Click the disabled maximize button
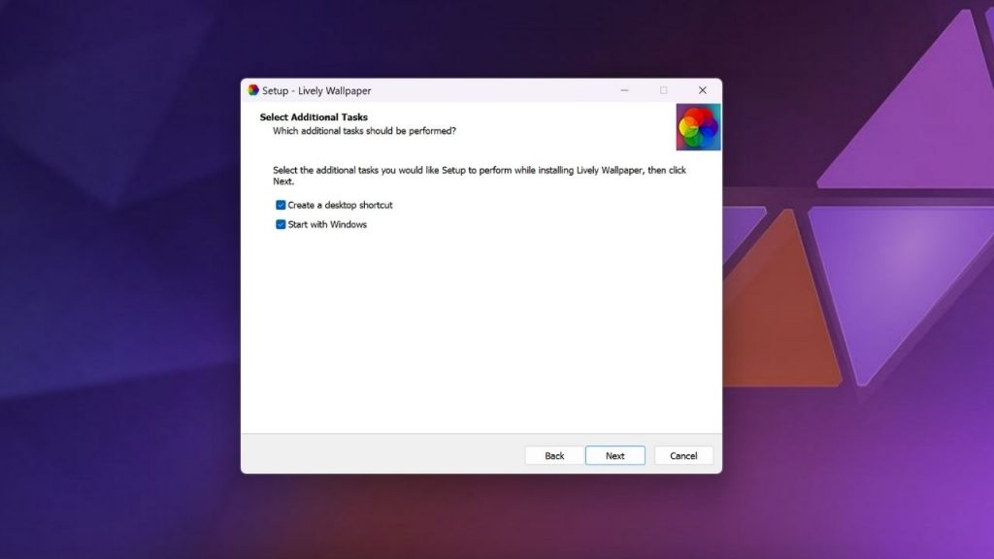 [x=663, y=90]
